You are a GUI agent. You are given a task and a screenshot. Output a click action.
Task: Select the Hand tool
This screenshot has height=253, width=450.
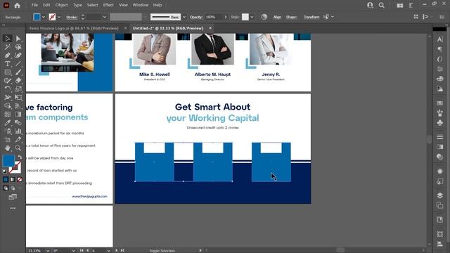(x=8, y=148)
